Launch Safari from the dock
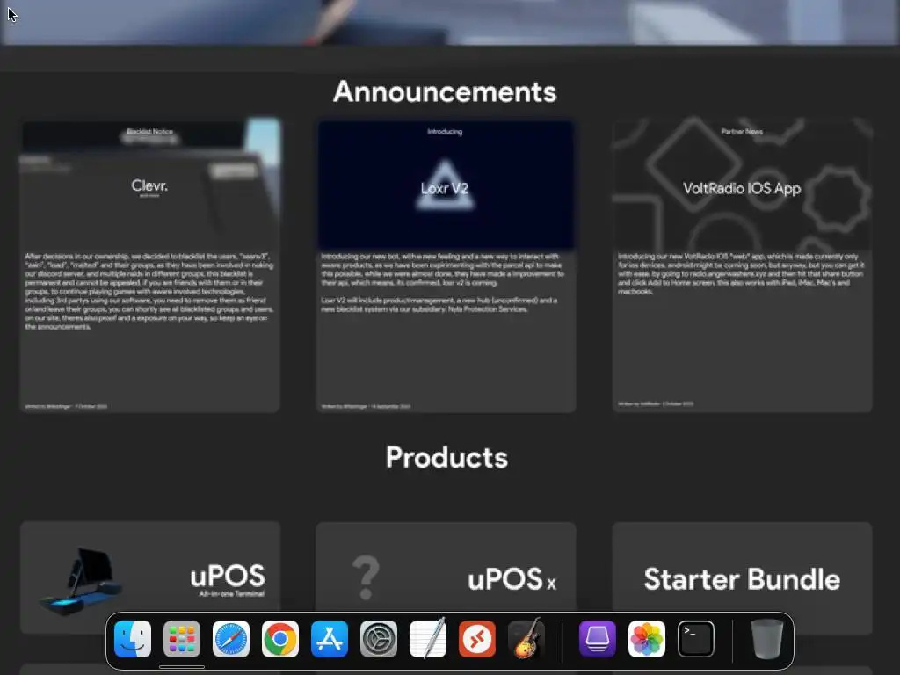This screenshot has width=900, height=675. (231, 639)
